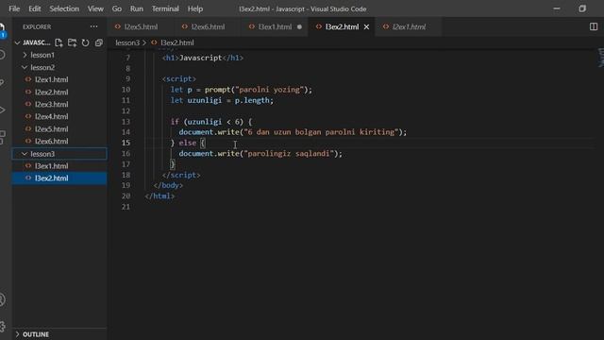
Task: Open l2ex1.html in the file tree
Action: (59, 79)
